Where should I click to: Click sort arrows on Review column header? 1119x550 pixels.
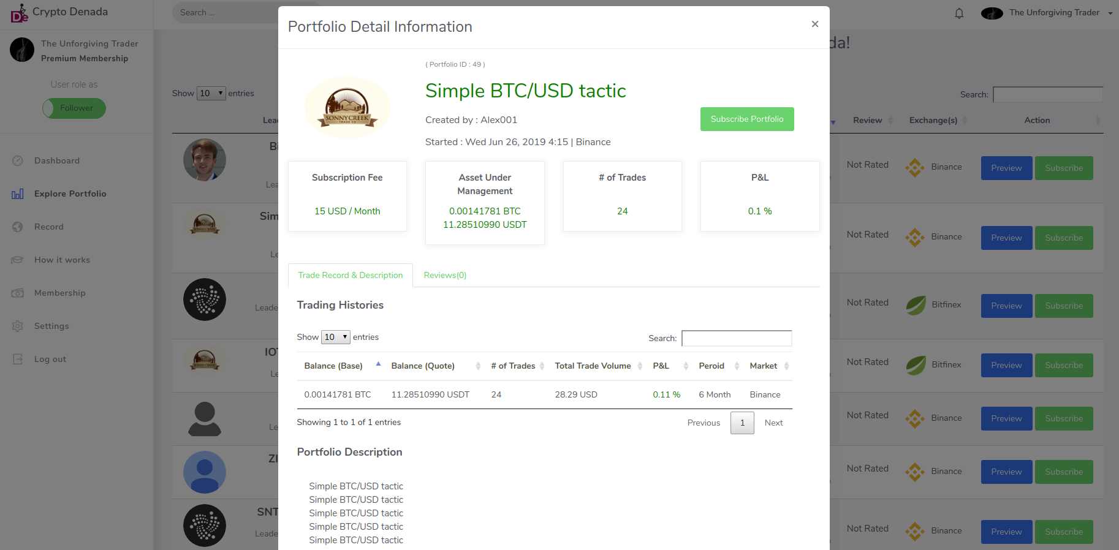click(x=890, y=120)
